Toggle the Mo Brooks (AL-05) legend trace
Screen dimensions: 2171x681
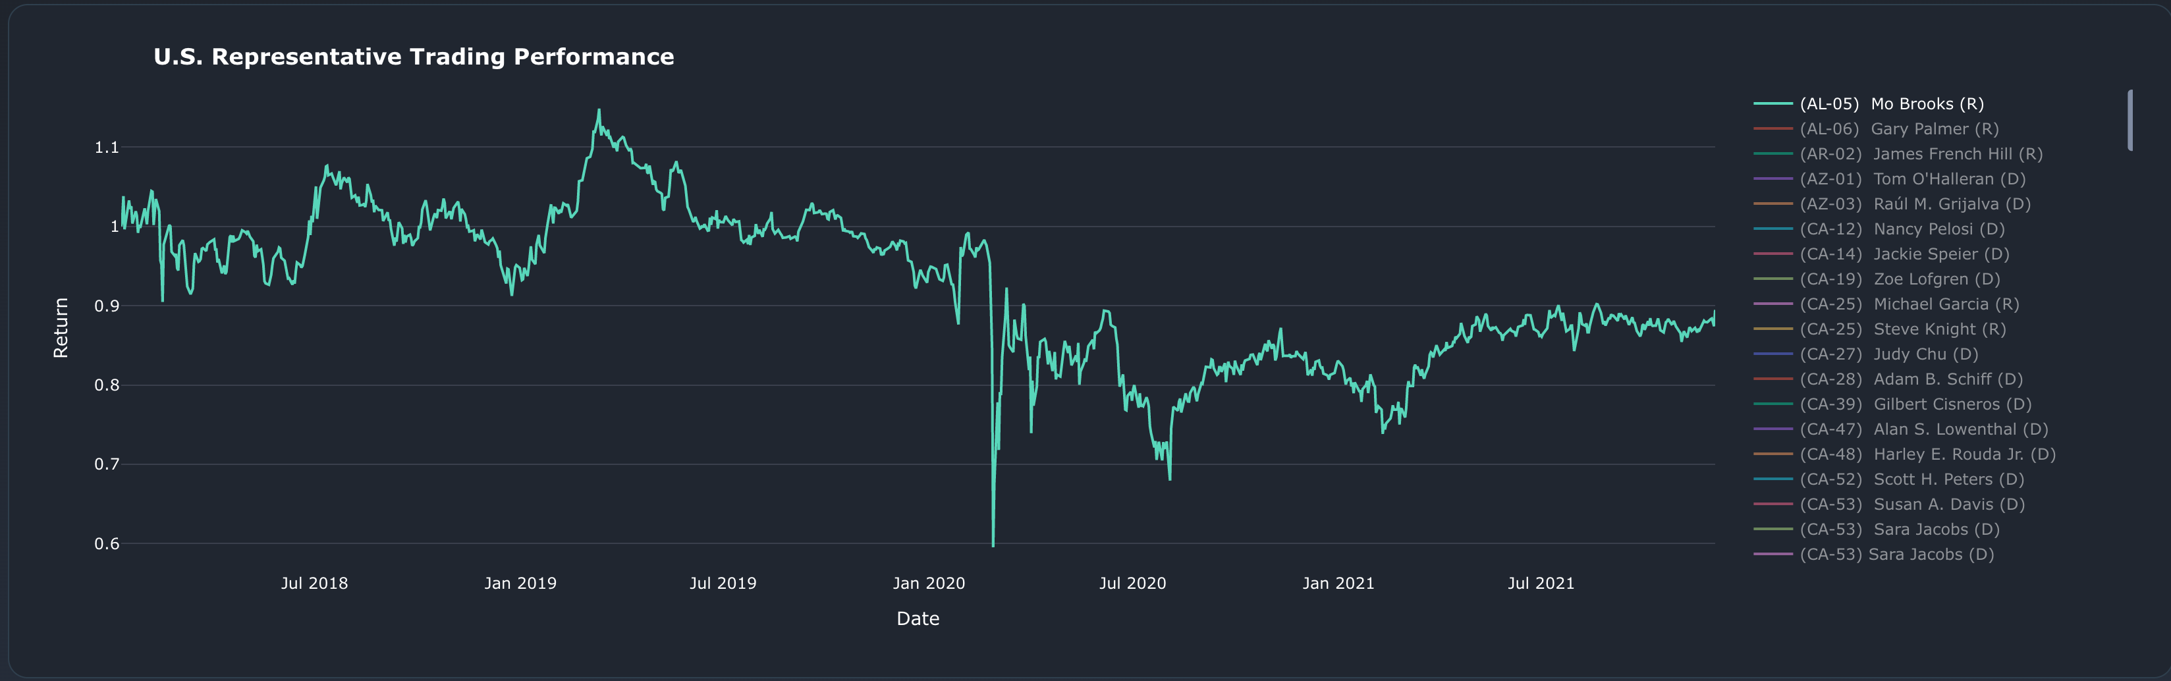(x=1869, y=103)
